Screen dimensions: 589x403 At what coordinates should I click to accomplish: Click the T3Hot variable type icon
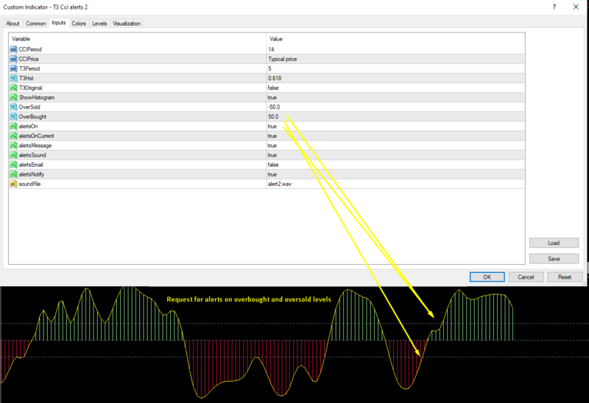[x=13, y=78]
